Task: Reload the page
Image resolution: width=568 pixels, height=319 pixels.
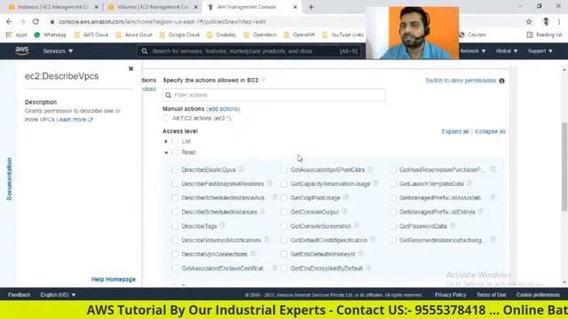Action: tap(35, 21)
